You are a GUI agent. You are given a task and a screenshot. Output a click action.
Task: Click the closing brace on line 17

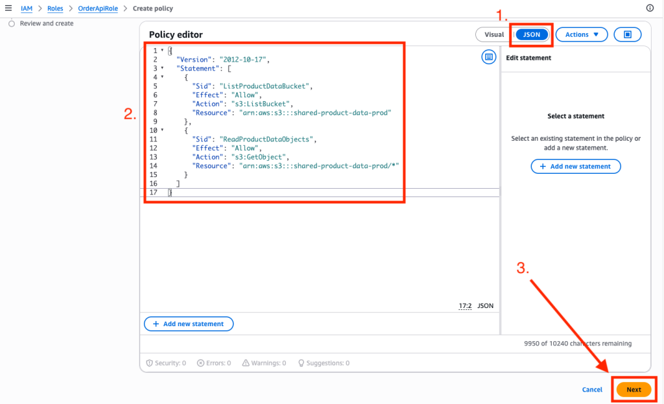[x=170, y=193]
